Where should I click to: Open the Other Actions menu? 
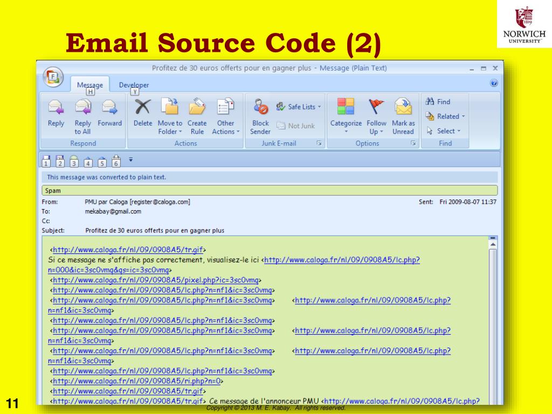(226, 116)
